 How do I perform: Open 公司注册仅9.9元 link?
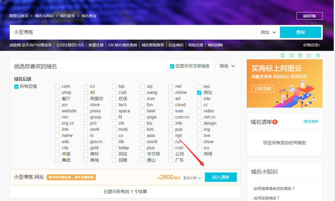[x=70, y=45]
